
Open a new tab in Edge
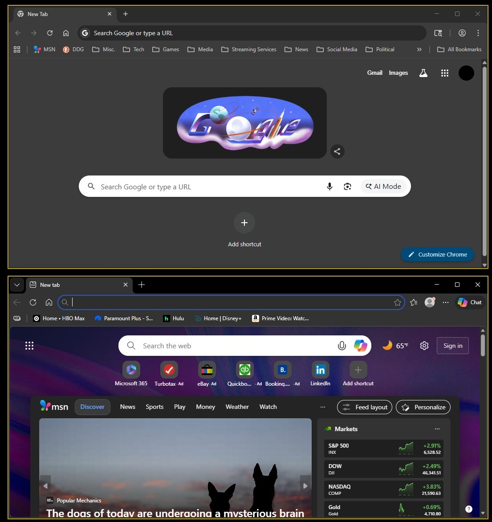click(142, 285)
